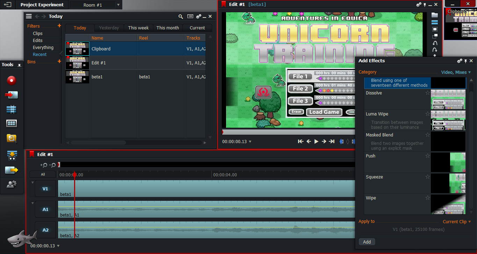Click the viewer undo arrow

[x=435, y=43]
